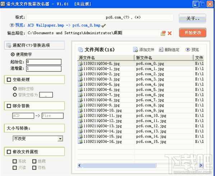Click the 预览 eye icon in file list header

188,49
